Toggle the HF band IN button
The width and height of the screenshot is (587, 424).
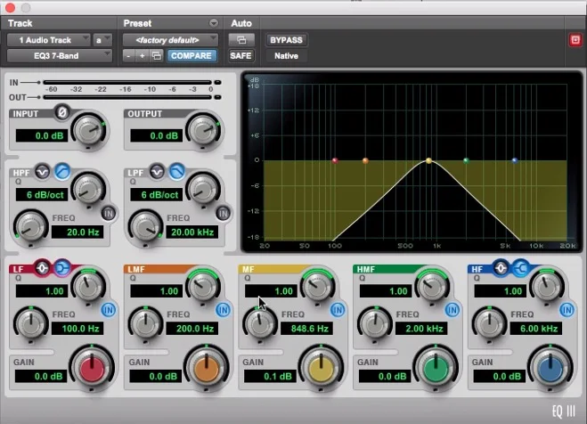[x=567, y=310]
